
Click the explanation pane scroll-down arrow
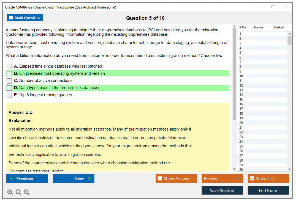pyautogui.click(x=234, y=169)
